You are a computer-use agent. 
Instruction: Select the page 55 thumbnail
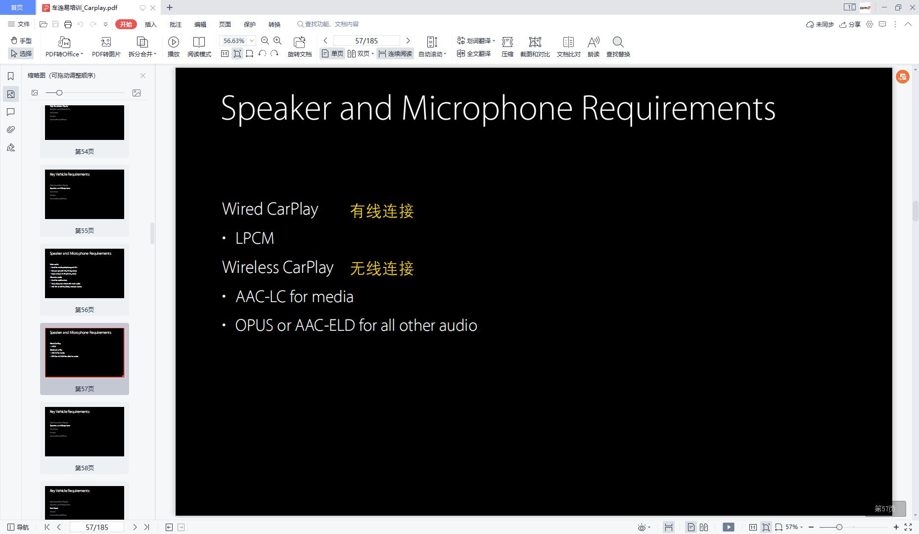(x=84, y=194)
